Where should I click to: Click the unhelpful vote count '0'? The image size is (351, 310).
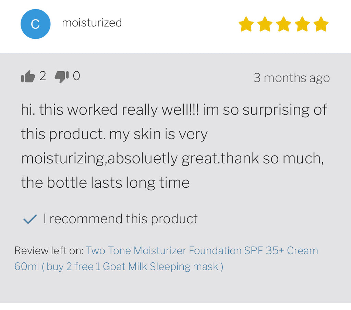pyautogui.click(x=76, y=76)
